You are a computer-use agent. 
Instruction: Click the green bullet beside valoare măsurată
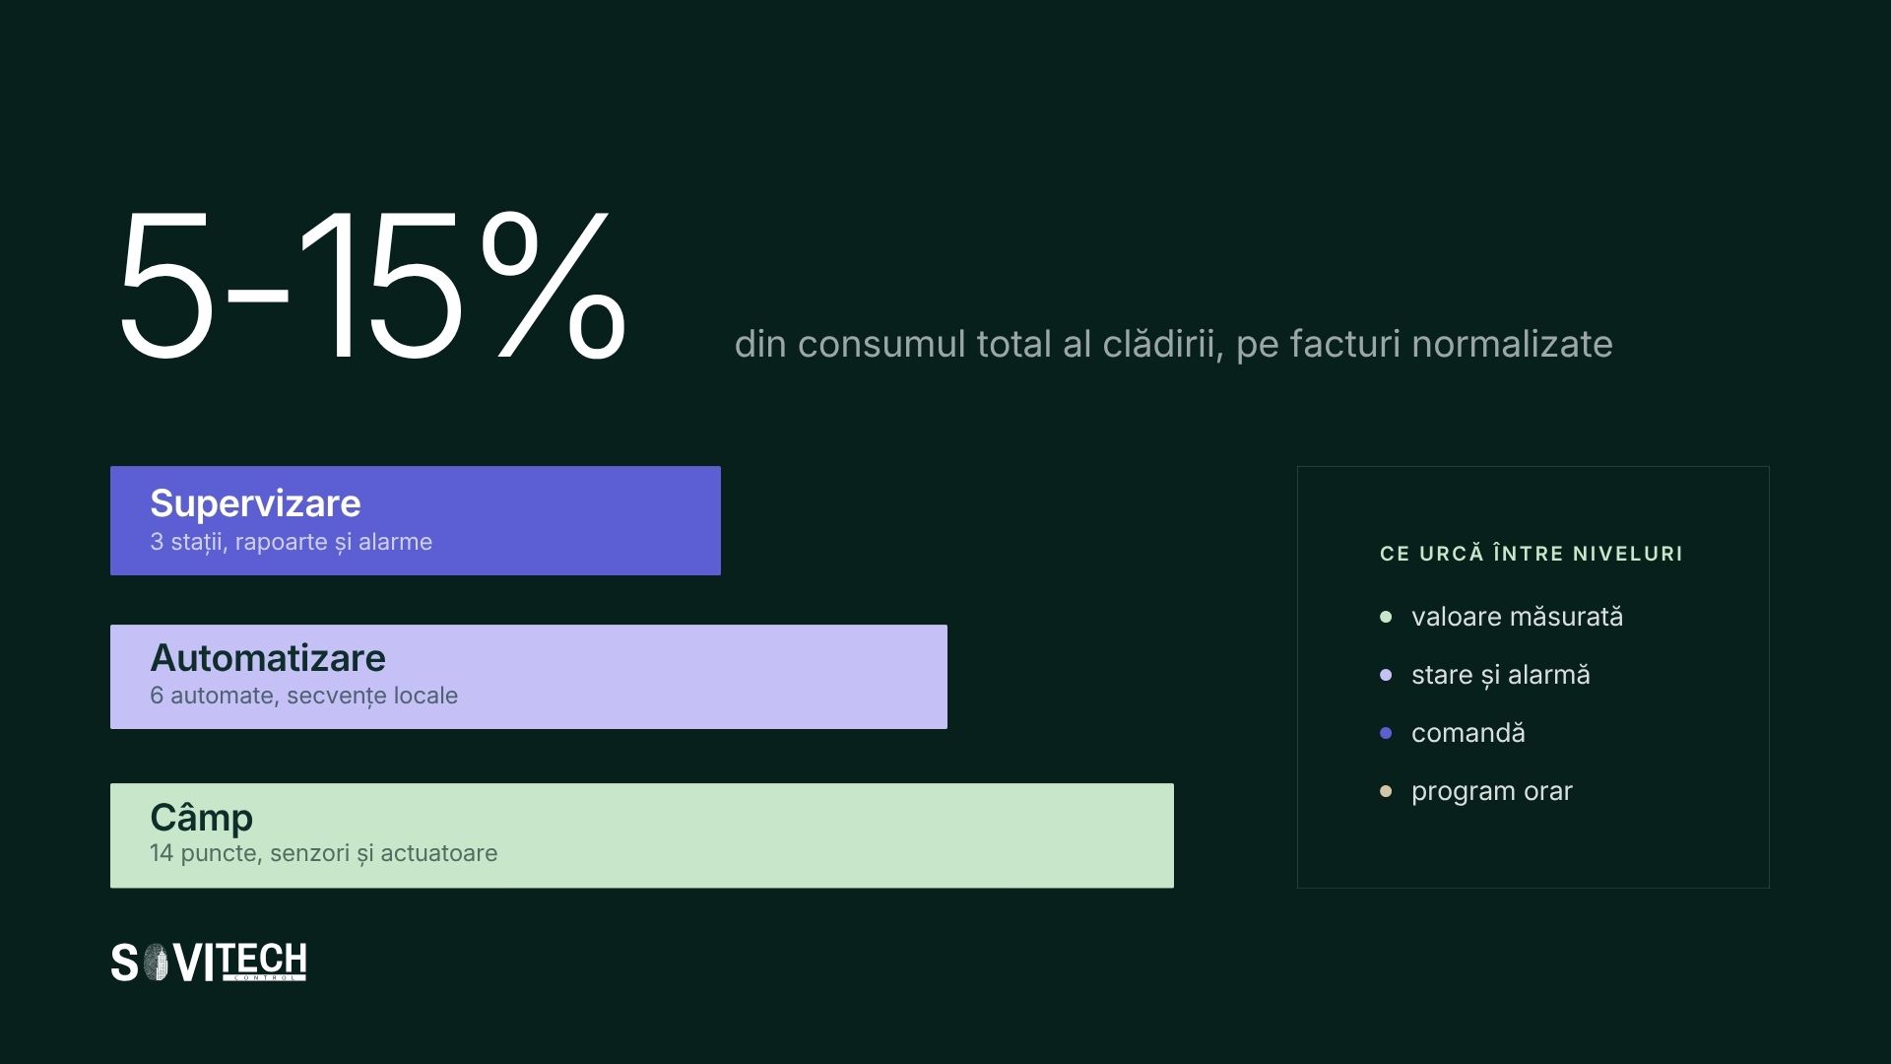click(x=1386, y=617)
